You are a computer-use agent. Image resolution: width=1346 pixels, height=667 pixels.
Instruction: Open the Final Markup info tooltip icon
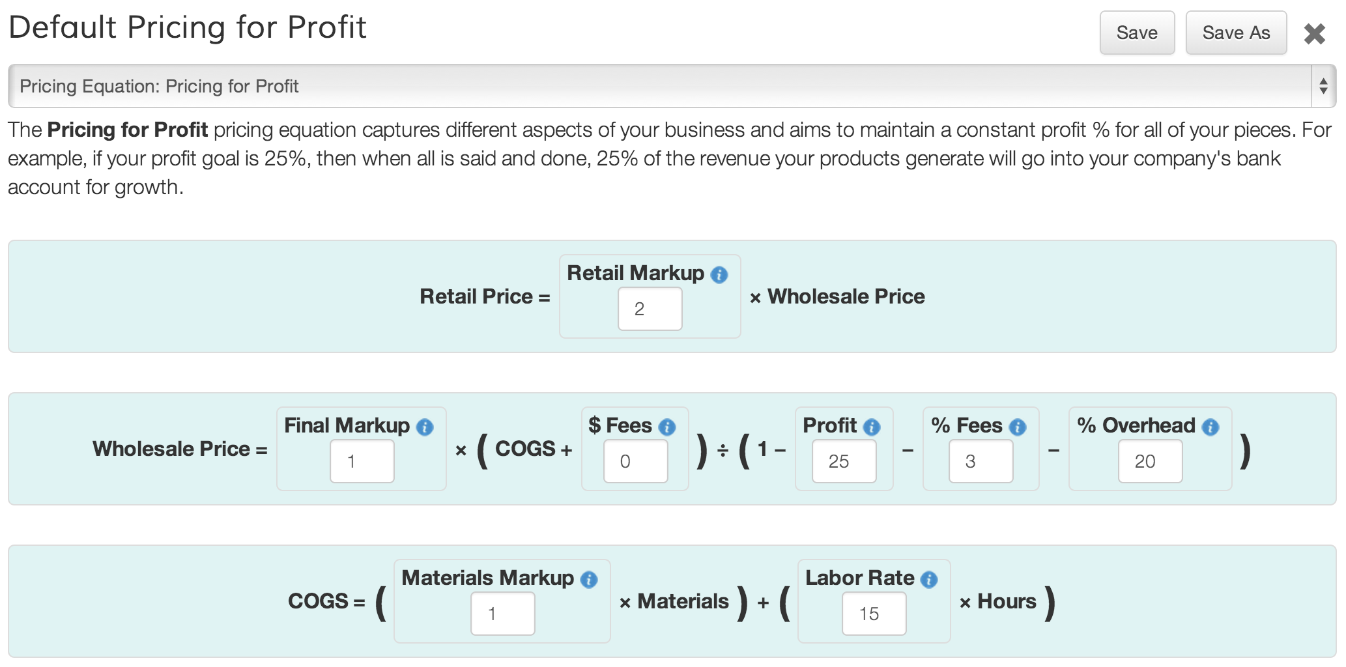pyautogui.click(x=424, y=427)
